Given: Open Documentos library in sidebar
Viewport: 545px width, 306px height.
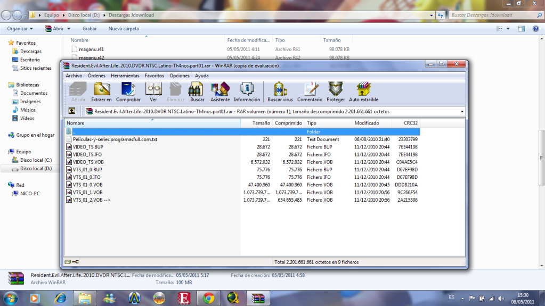Looking at the screenshot, I should (x=34, y=93).
